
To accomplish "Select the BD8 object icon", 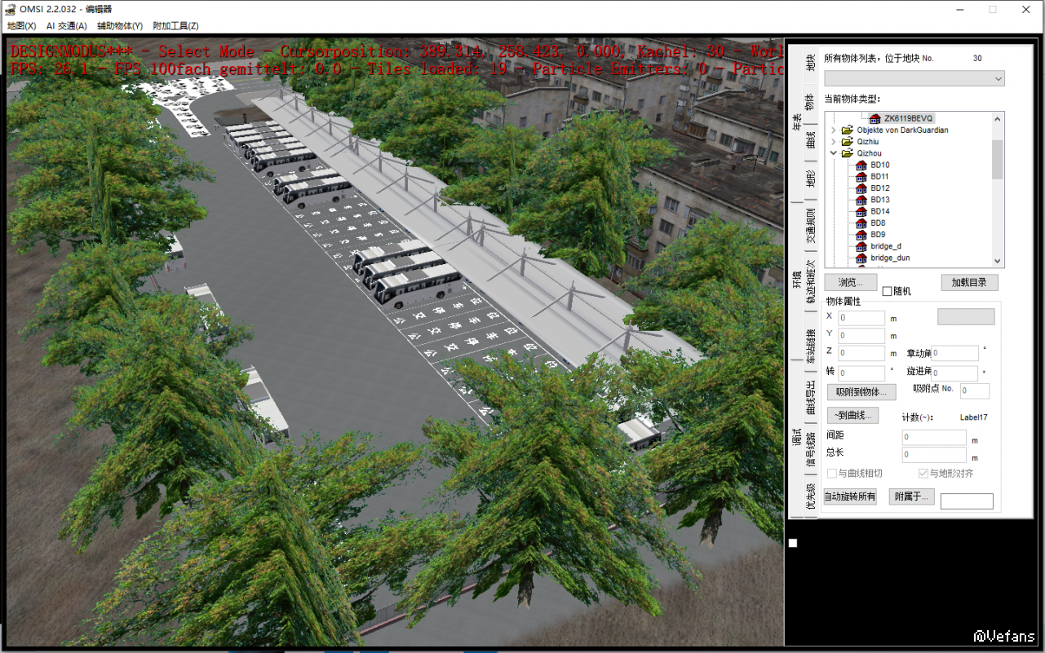I will pyautogui.click(x=861, y=223).
